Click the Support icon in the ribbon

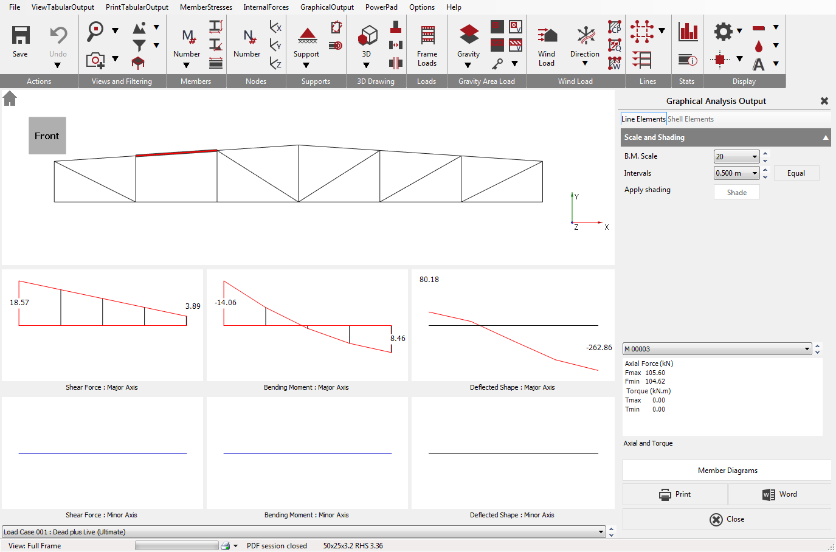307,36
